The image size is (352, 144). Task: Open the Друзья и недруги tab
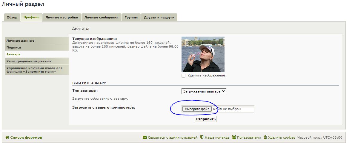point(159,17)
